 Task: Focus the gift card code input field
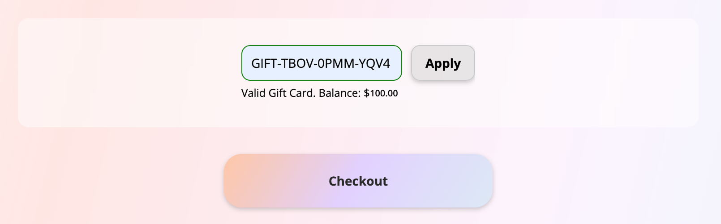coord(322,63)
